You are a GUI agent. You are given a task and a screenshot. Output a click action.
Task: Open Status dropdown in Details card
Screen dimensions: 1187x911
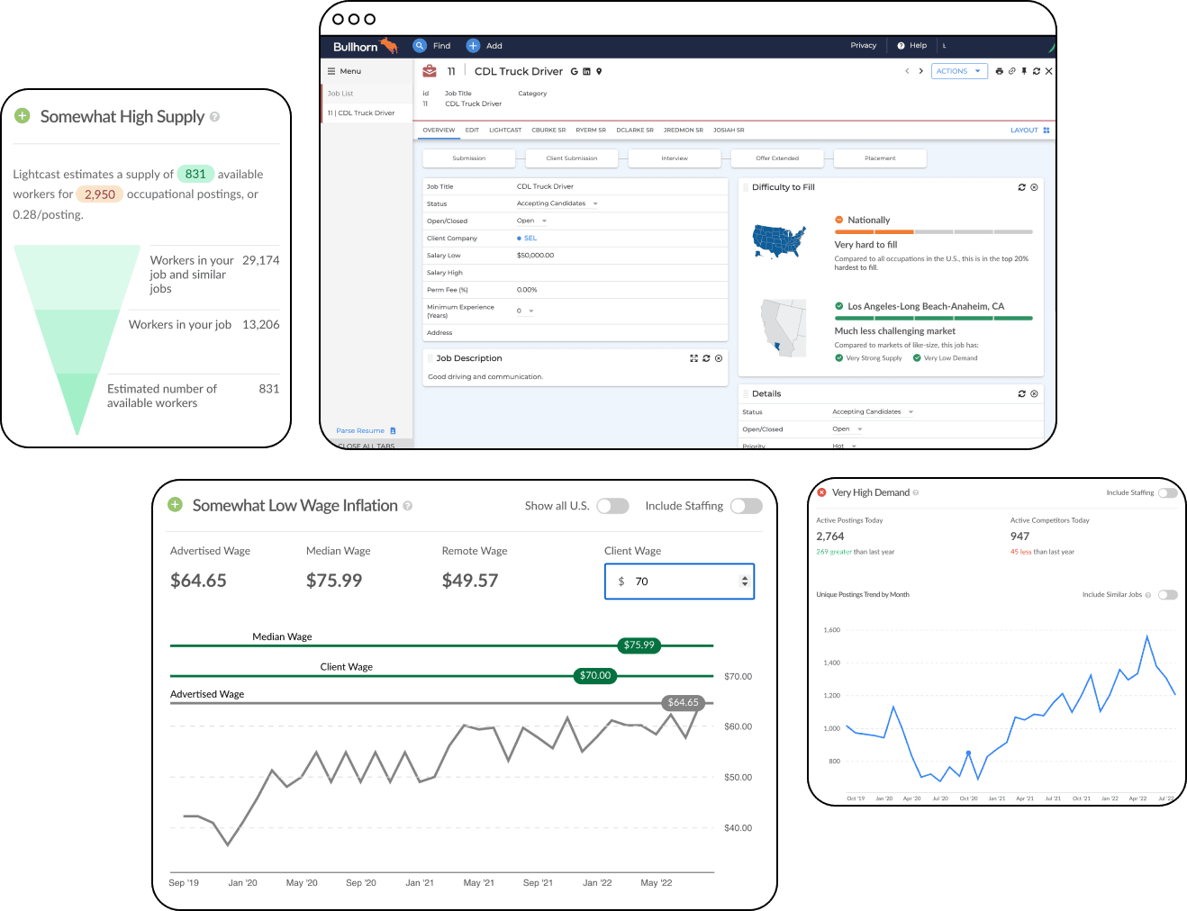(873, 411)
